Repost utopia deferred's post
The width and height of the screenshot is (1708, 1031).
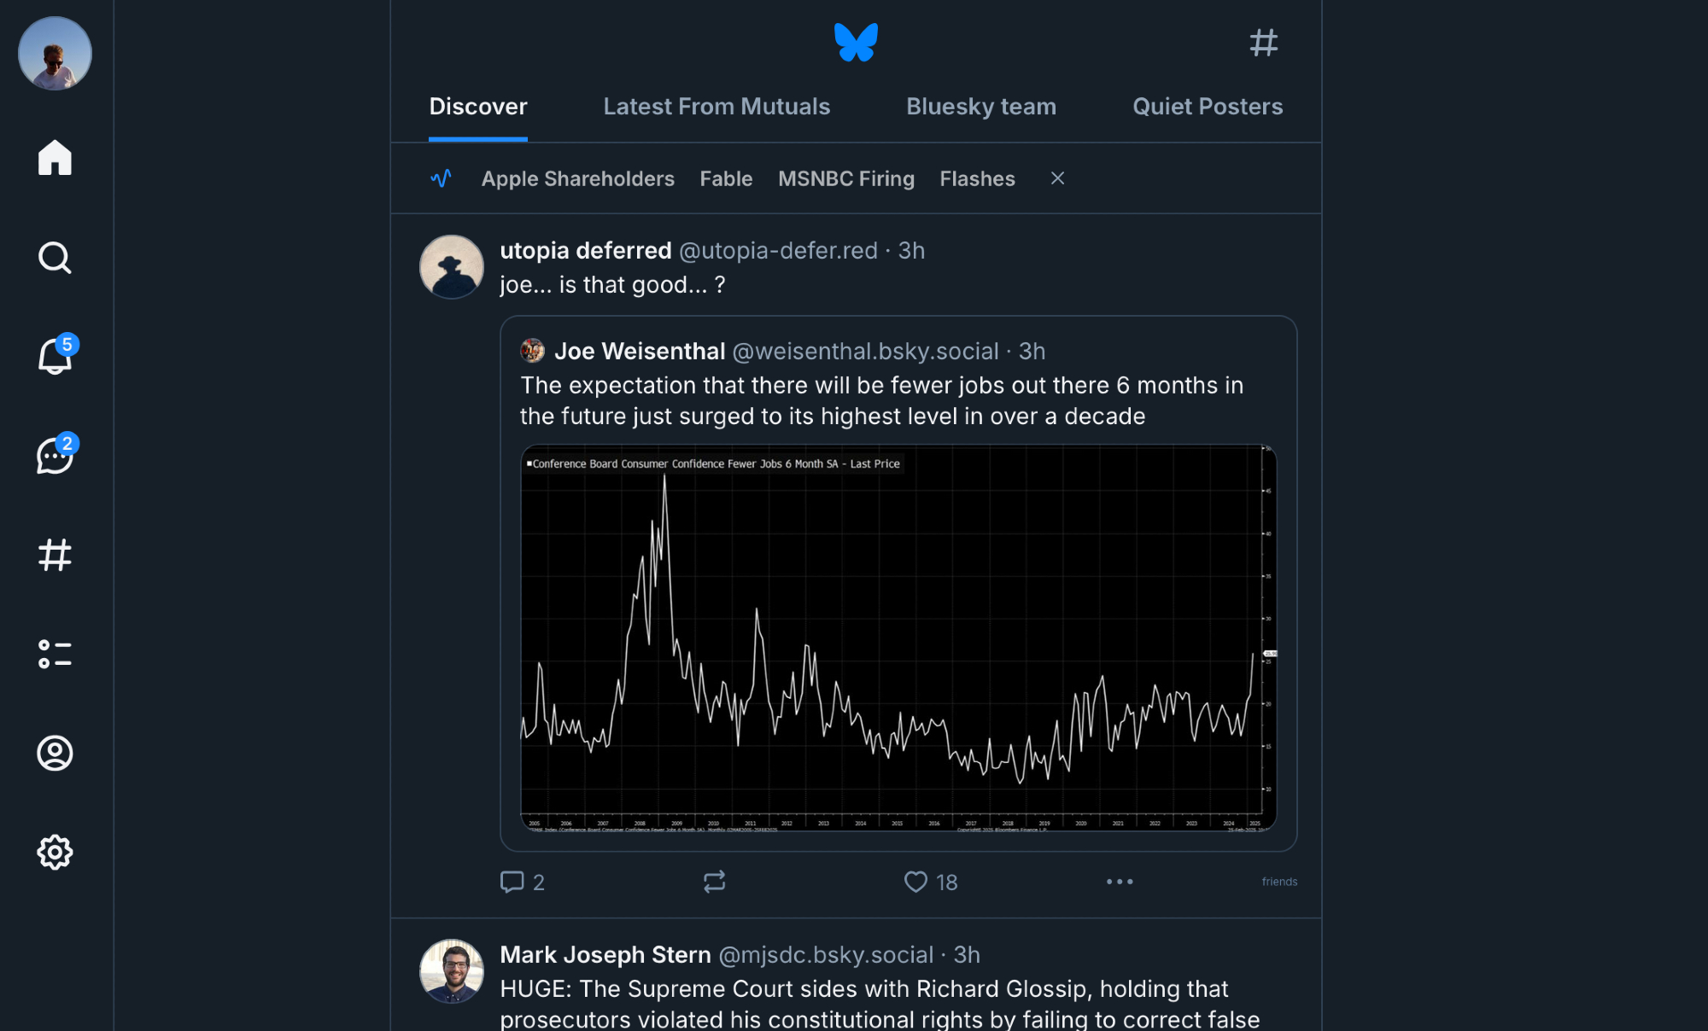pos(714,882)
